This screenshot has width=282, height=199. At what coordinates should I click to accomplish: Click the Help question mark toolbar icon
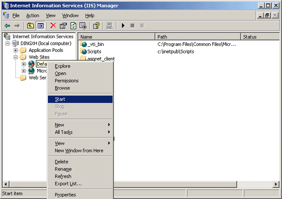coord(96,26)
